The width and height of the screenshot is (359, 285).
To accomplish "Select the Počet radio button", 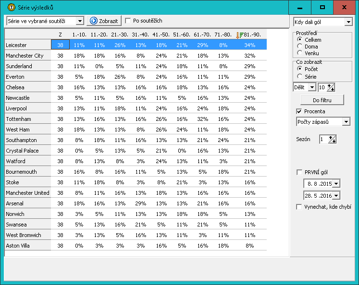I will point(299,69).
